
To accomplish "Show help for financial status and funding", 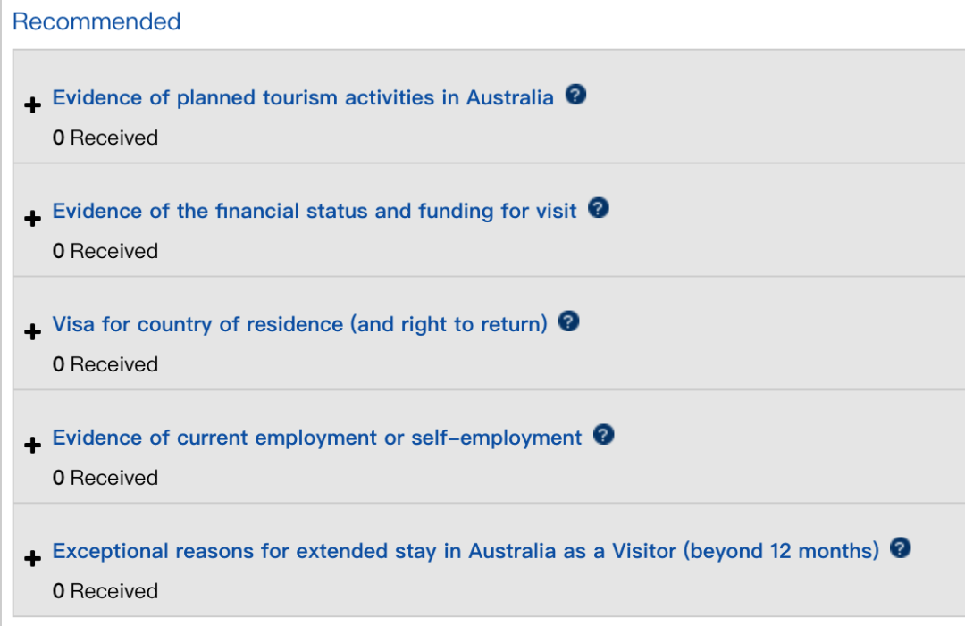I will pos(600,208).
